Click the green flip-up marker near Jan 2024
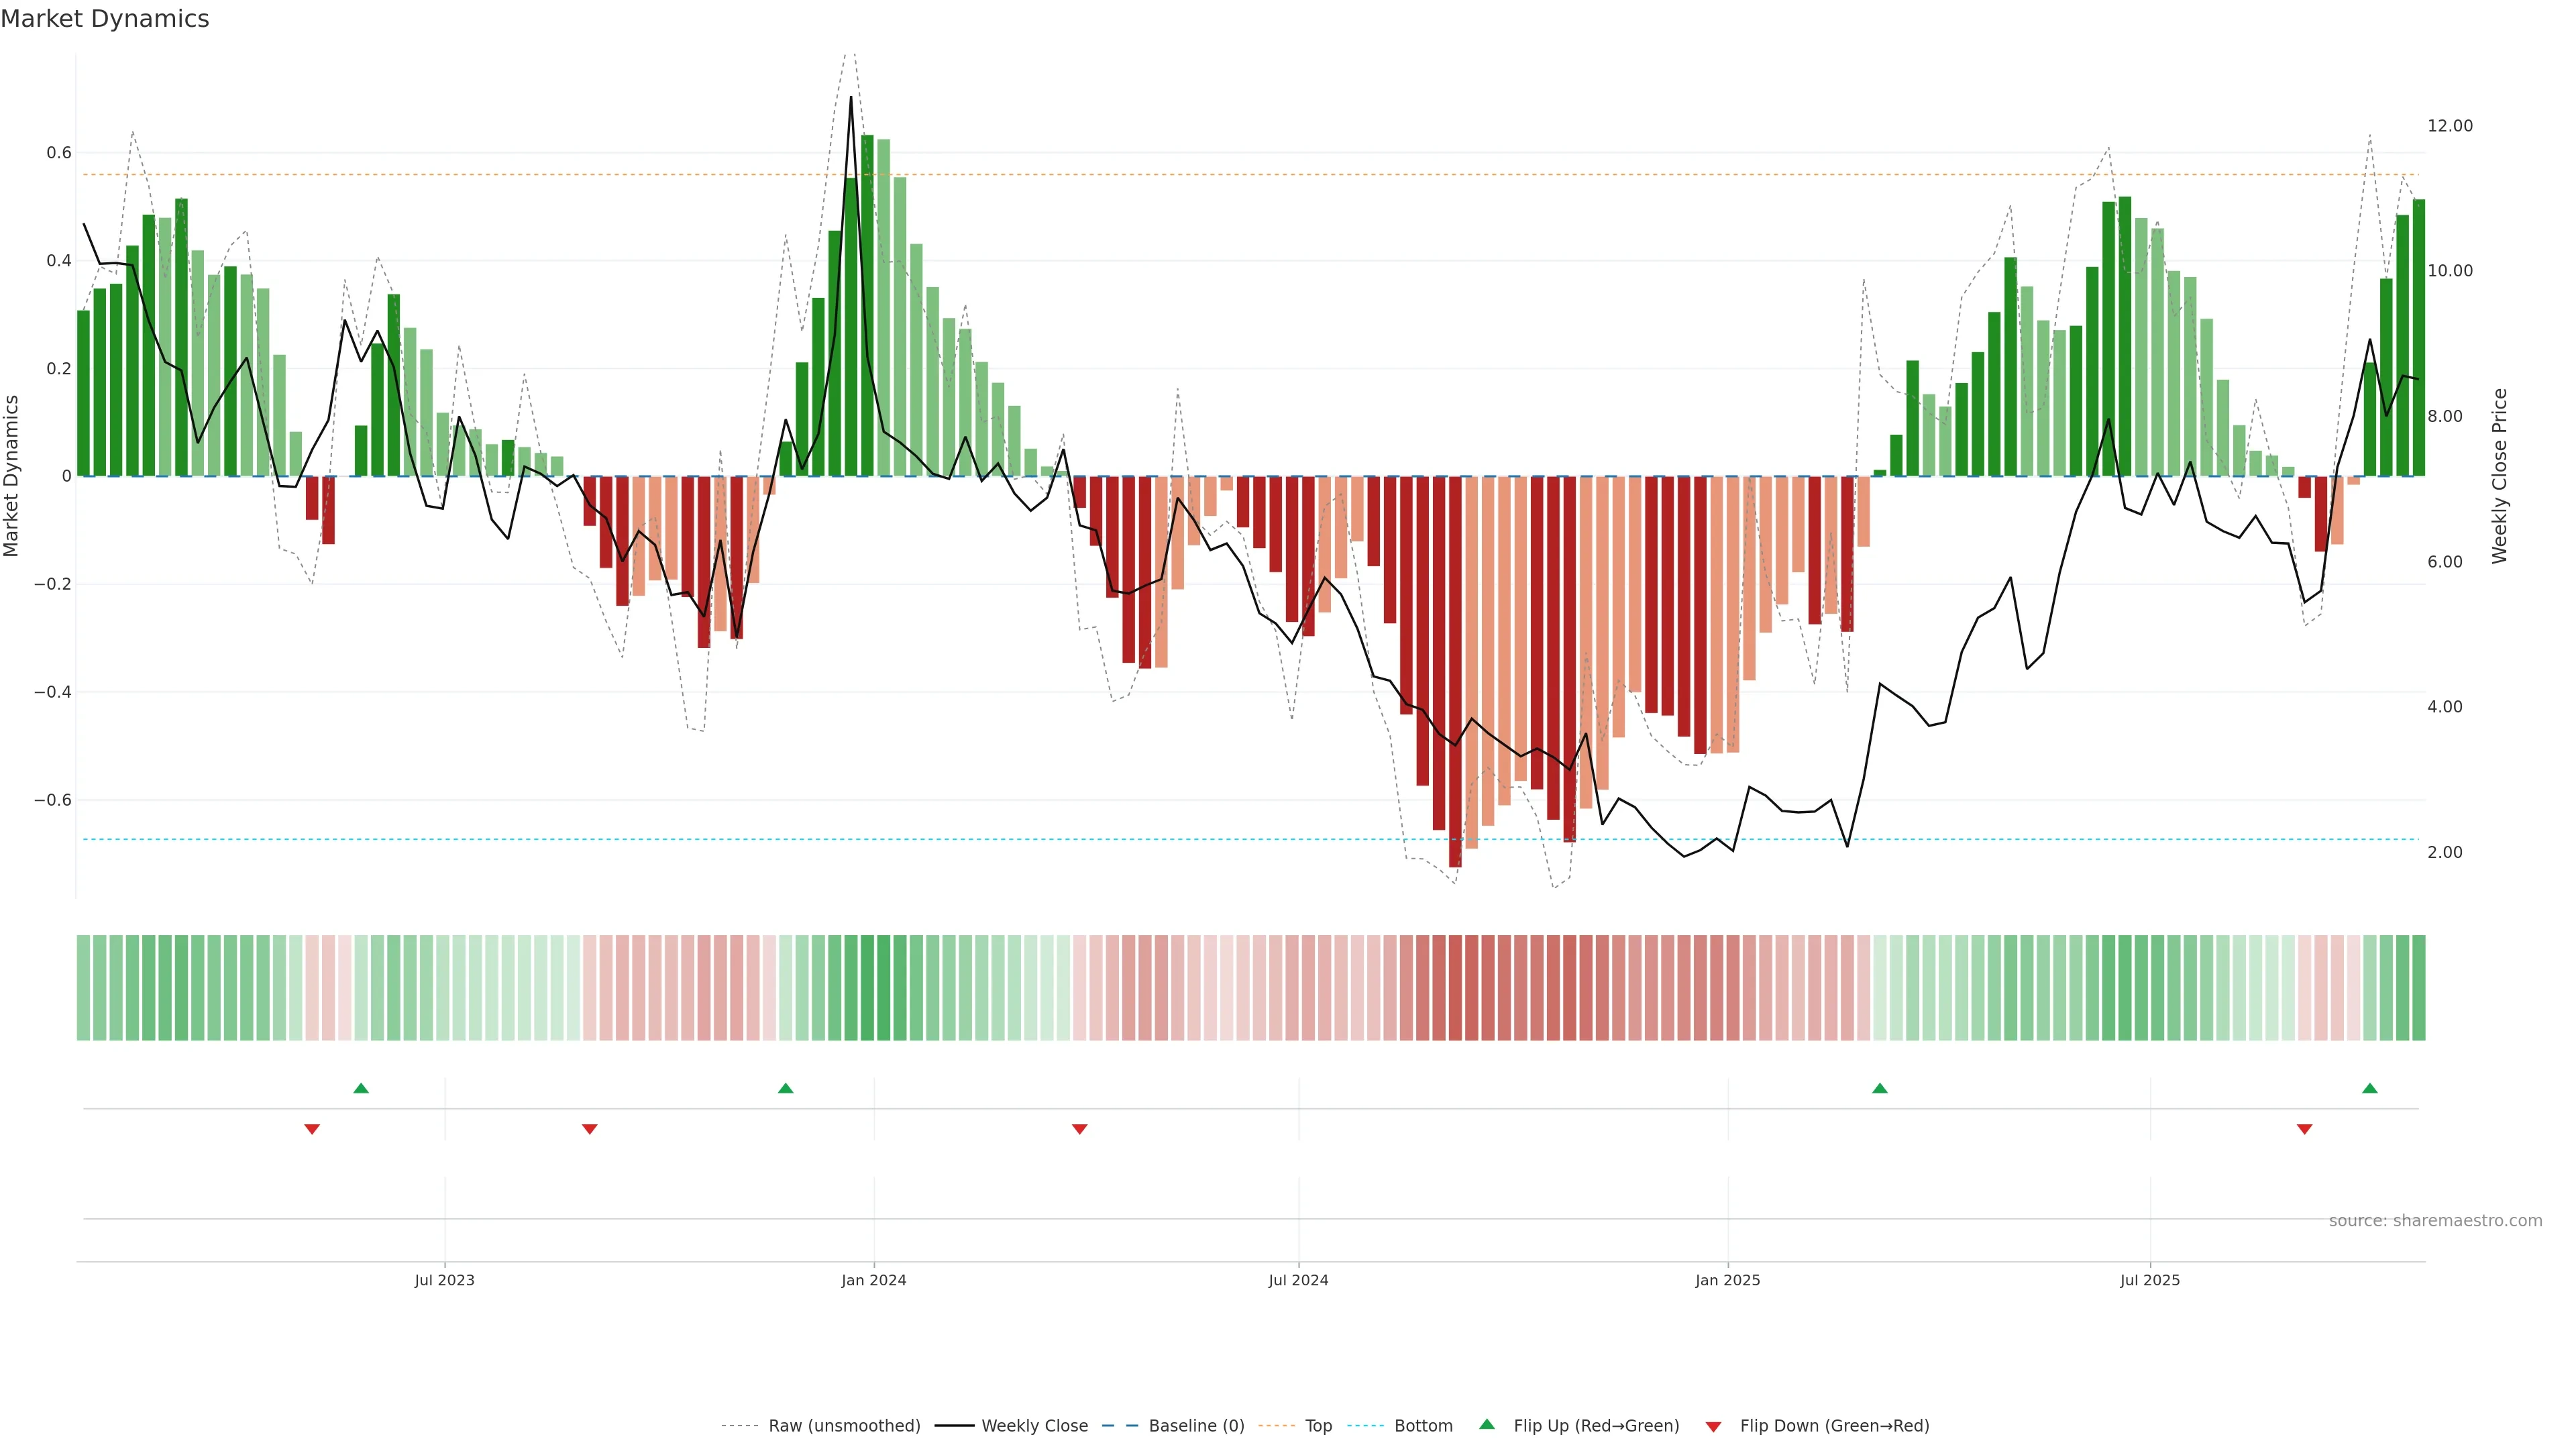Viewport: 2576px width, 1449px height. [785, 1088]
